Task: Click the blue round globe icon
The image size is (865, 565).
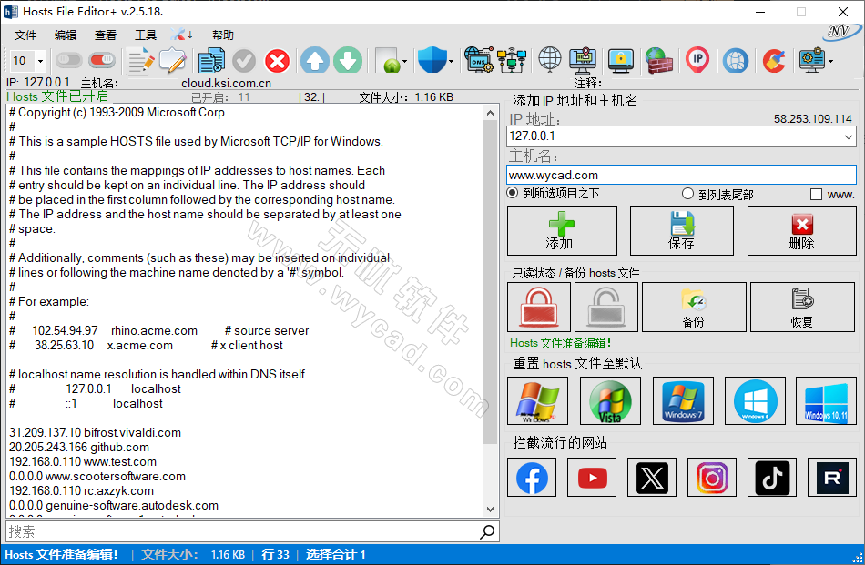Action: click(736, 61)
